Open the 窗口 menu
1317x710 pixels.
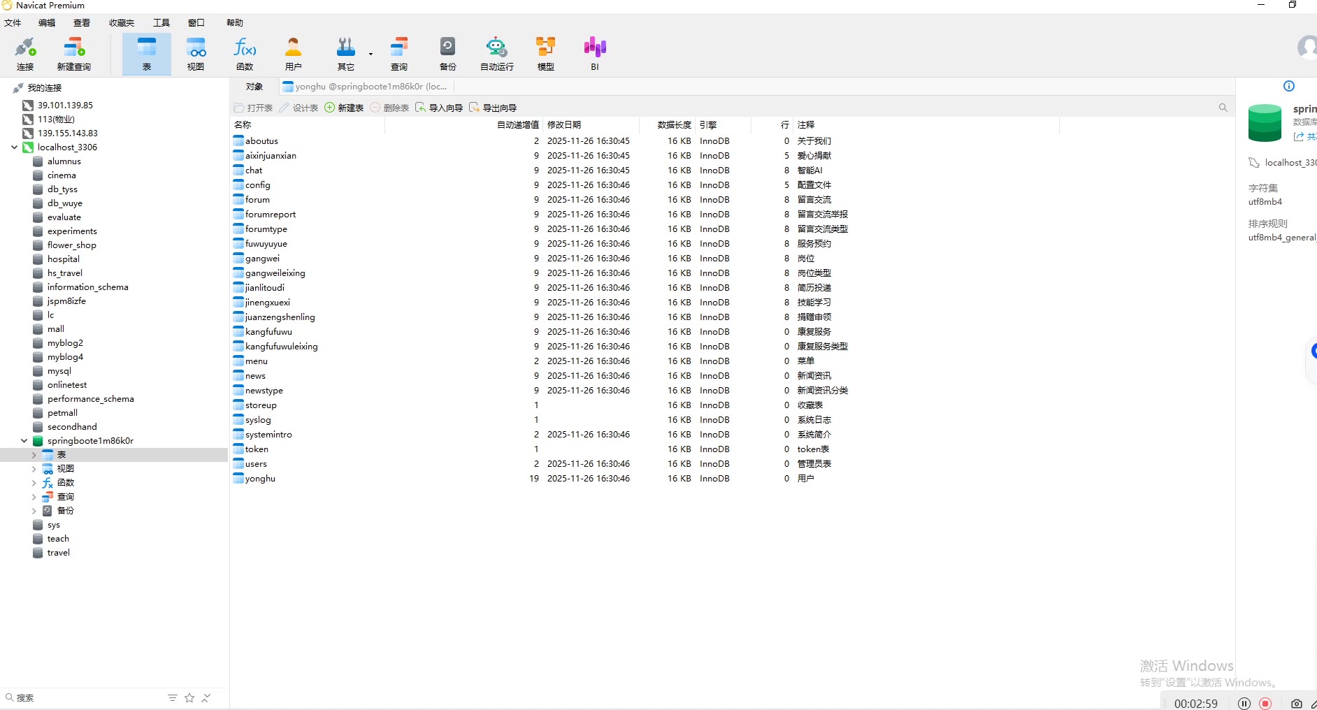coord(196,23)
